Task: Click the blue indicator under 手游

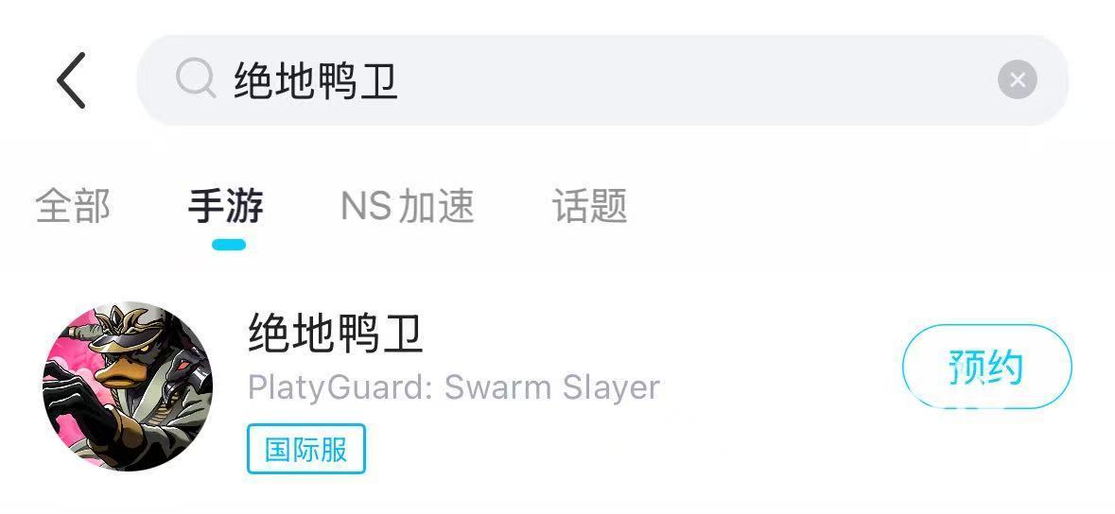Action: [x=228, y=245]
